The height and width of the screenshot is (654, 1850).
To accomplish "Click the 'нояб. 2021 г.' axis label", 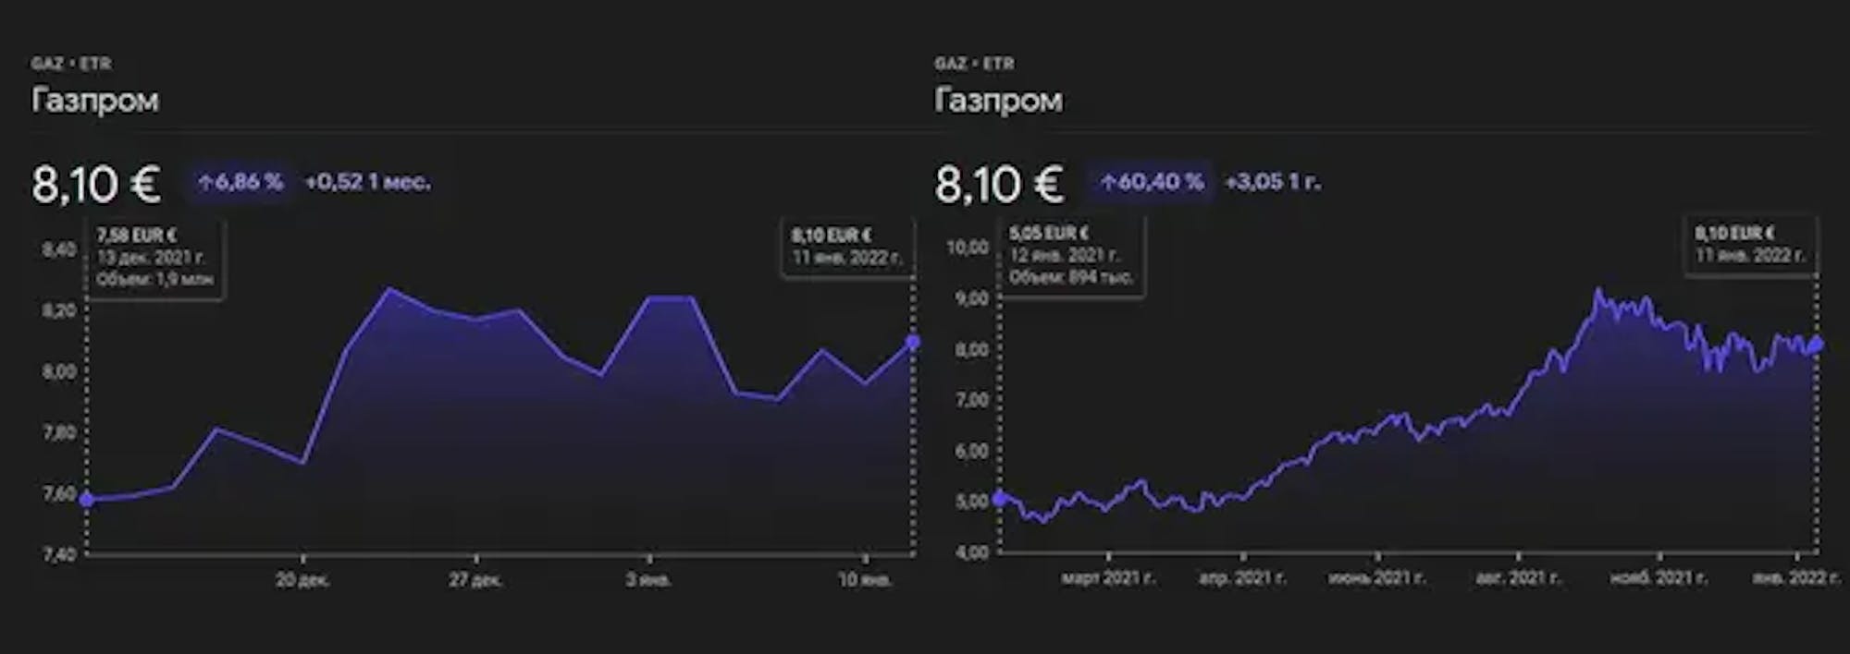I will (1659, 578).
